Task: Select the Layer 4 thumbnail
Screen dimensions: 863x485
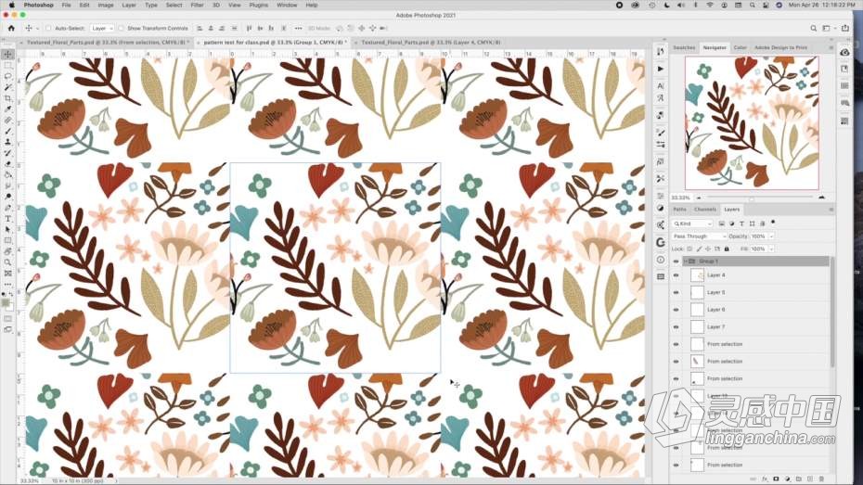Action: pos(697,274)
